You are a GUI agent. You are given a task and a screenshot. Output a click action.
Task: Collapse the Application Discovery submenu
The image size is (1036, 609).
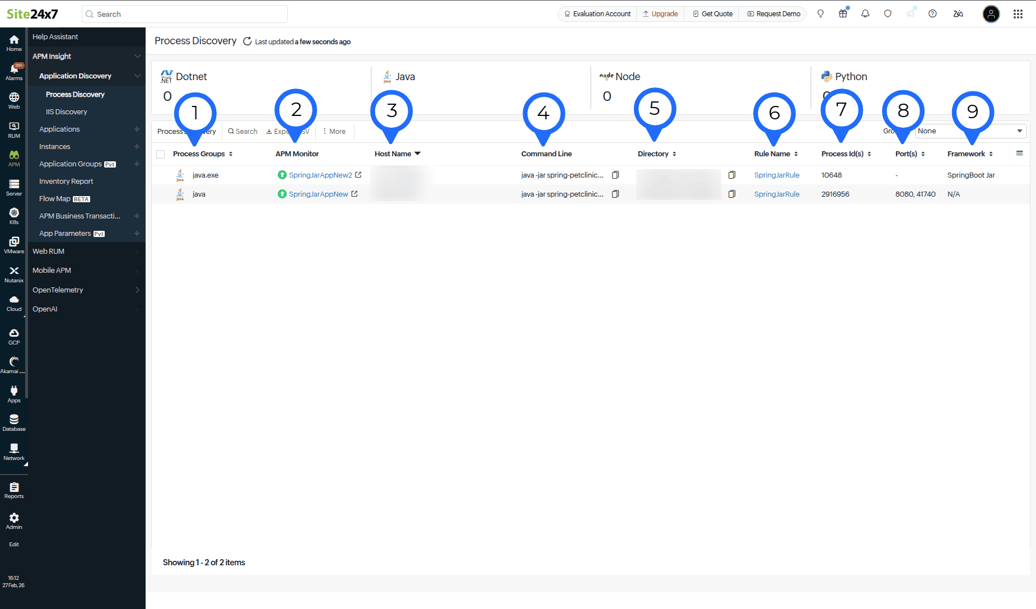pyautogui.click(x=137, y=76)
